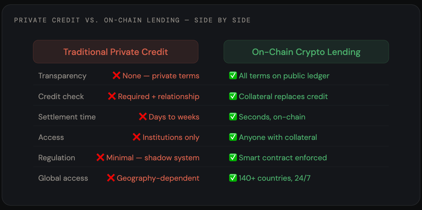Click the red X beside Institutions only

coord(137,137)
